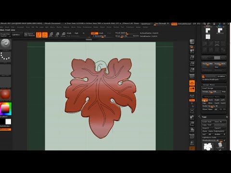Toggle the Menus button in title bar
The width and height of the screenshot is (231, 173).
point(174,24)
